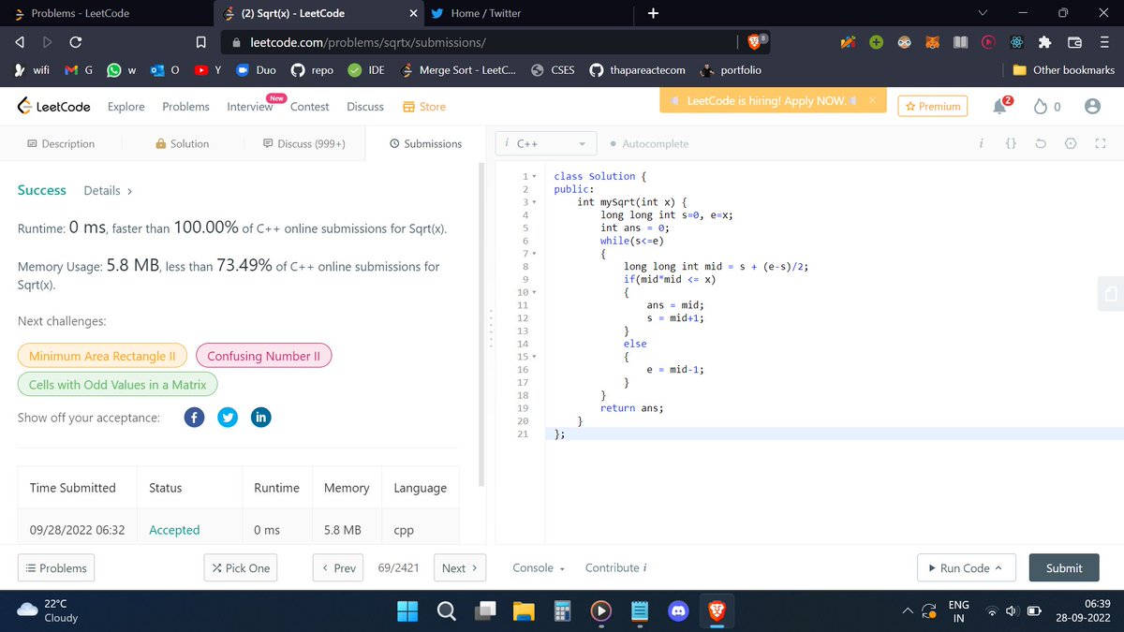Go to the Prev problem
This screenshot has width=1124, height=632.
click(338, 568)
